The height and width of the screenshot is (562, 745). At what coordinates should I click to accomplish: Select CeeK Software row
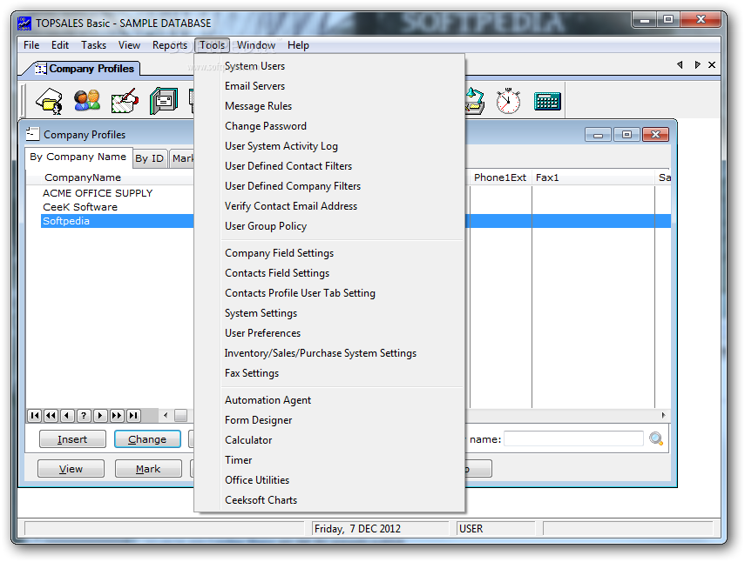pos(118,207)
